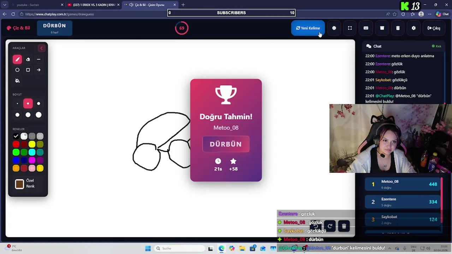Switch to the 1 ERKEK VS. 5 KADIN tab
This screenshot has width=452, height=254.
(x=94, y=5)
